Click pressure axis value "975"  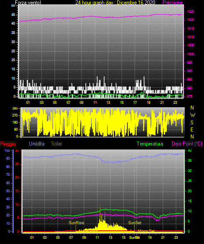(x=190, y=96)
